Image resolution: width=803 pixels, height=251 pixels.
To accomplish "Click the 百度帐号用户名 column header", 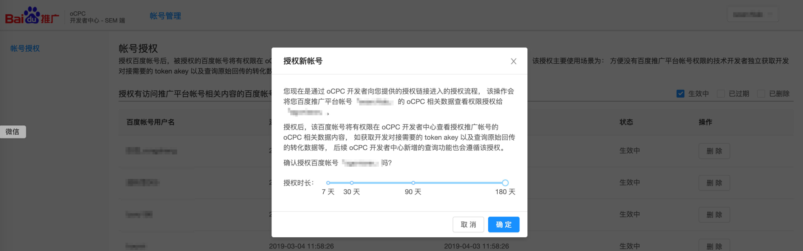I will [x=151, y=122].
